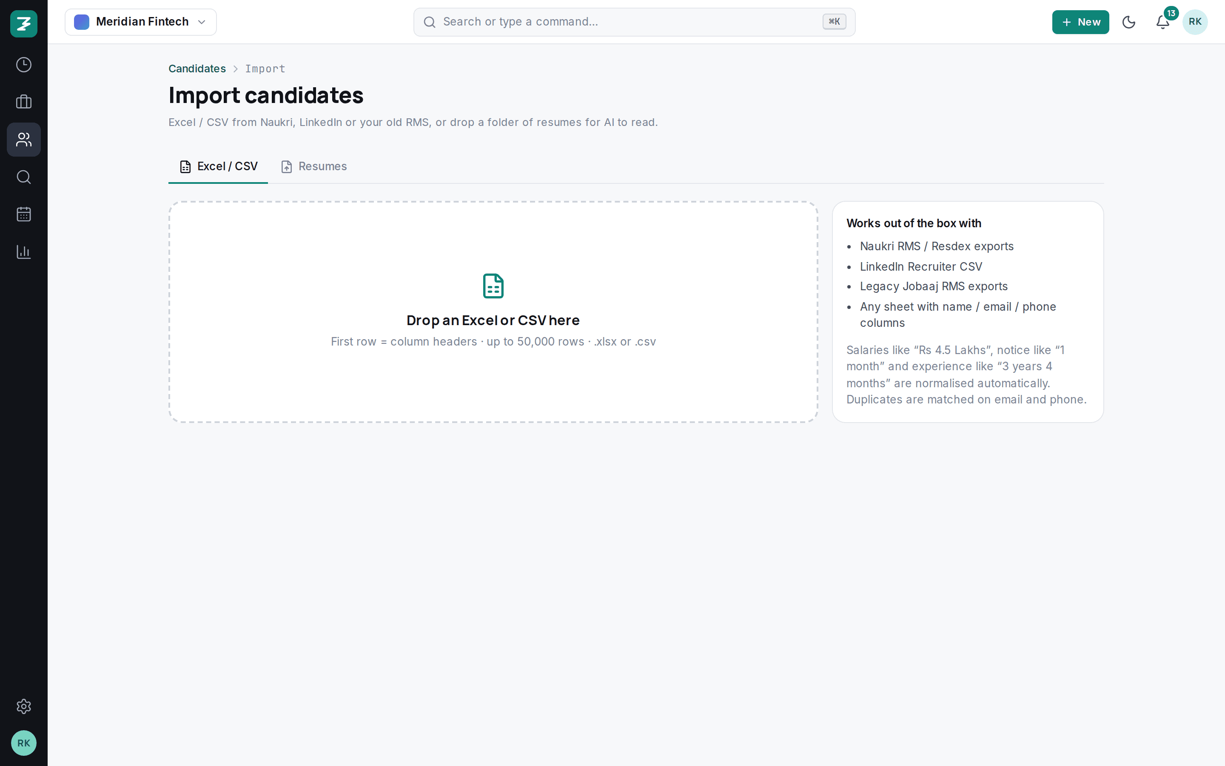Viewport: 1225px width, 766px height.
Task: Switch to the Resumes tab
Action: click(x=314, y=167)
